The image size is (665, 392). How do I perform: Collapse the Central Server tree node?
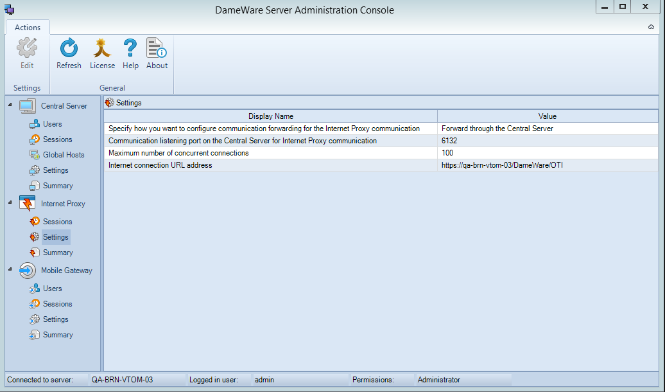(10, 105)
